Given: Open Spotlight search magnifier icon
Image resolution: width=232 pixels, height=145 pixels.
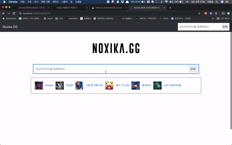Looking at the screenshot, I should (217, 2).
